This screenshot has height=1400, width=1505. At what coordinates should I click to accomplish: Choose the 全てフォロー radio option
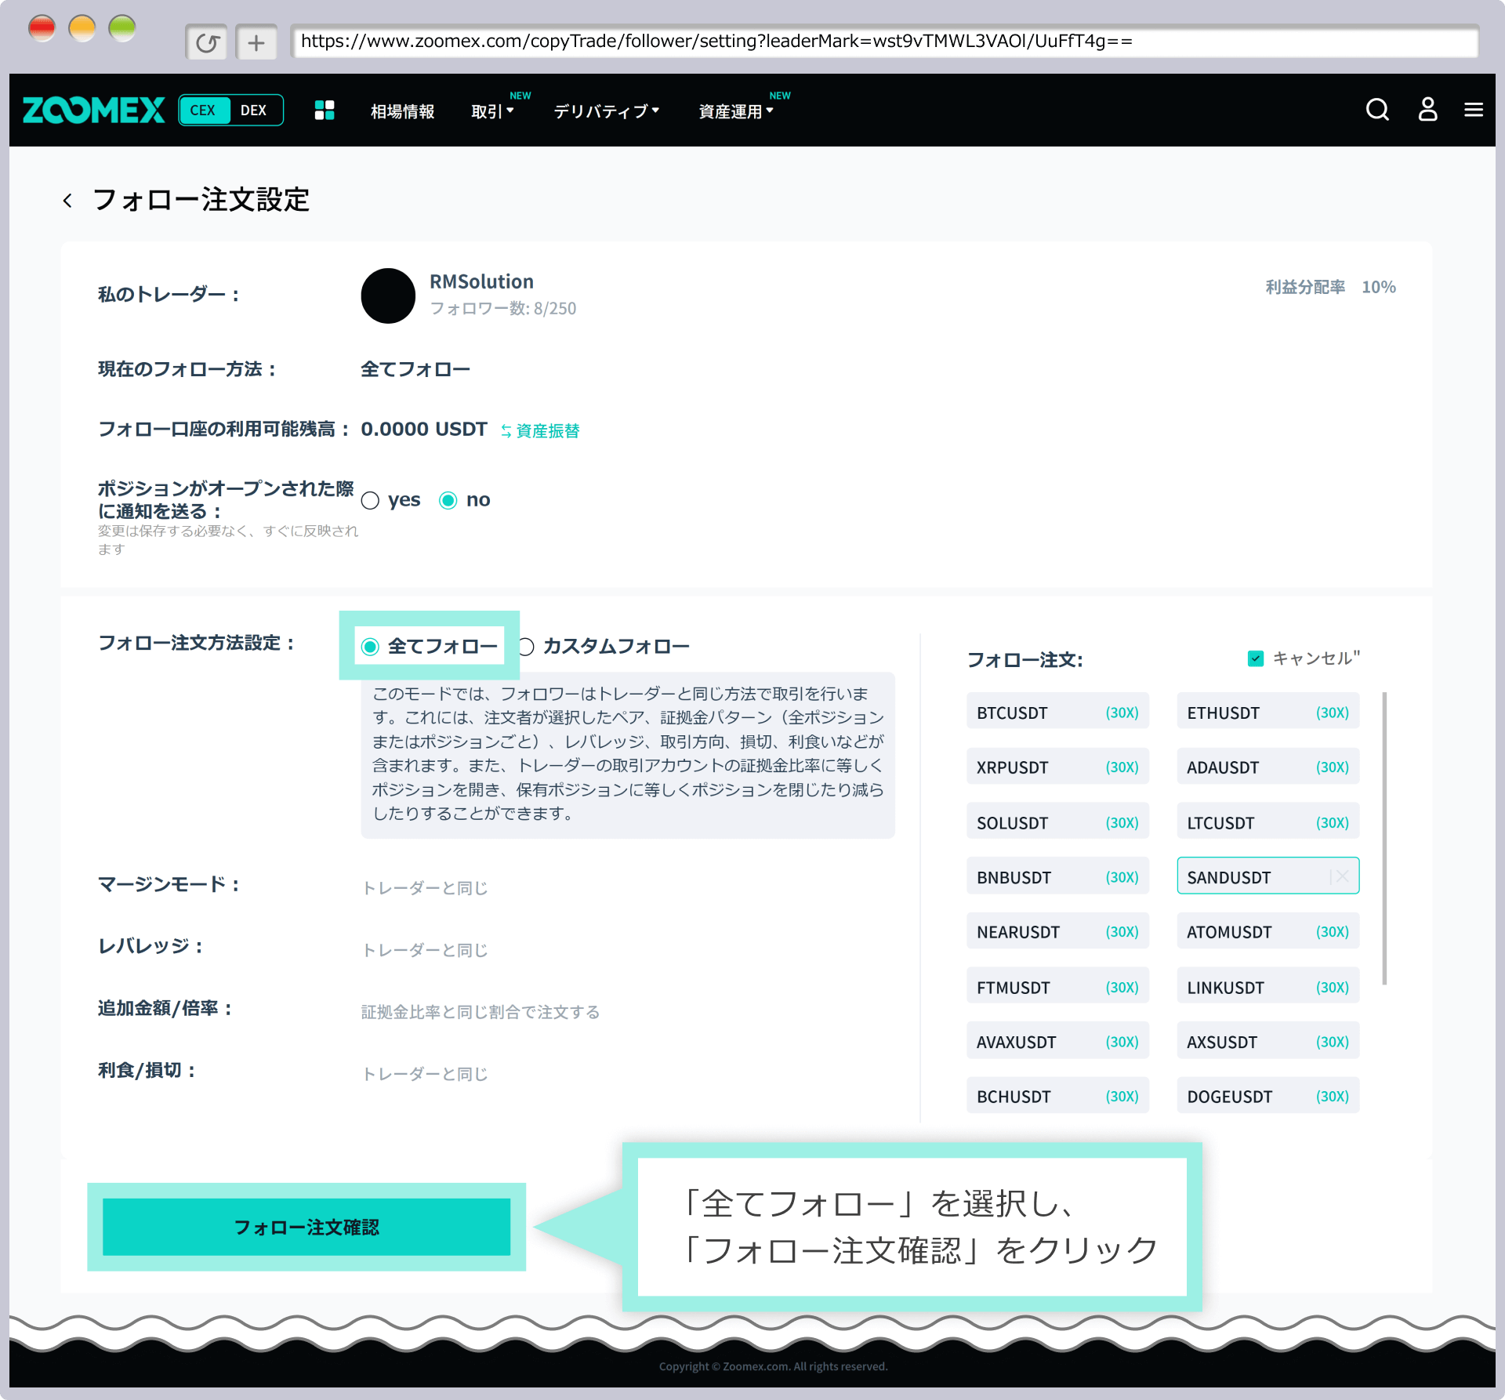point(370,647)
